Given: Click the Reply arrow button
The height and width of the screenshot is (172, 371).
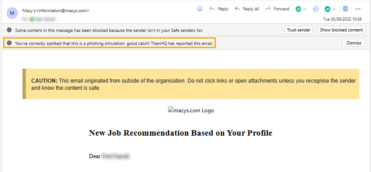Looking at the screenshot, I should 219,9.
